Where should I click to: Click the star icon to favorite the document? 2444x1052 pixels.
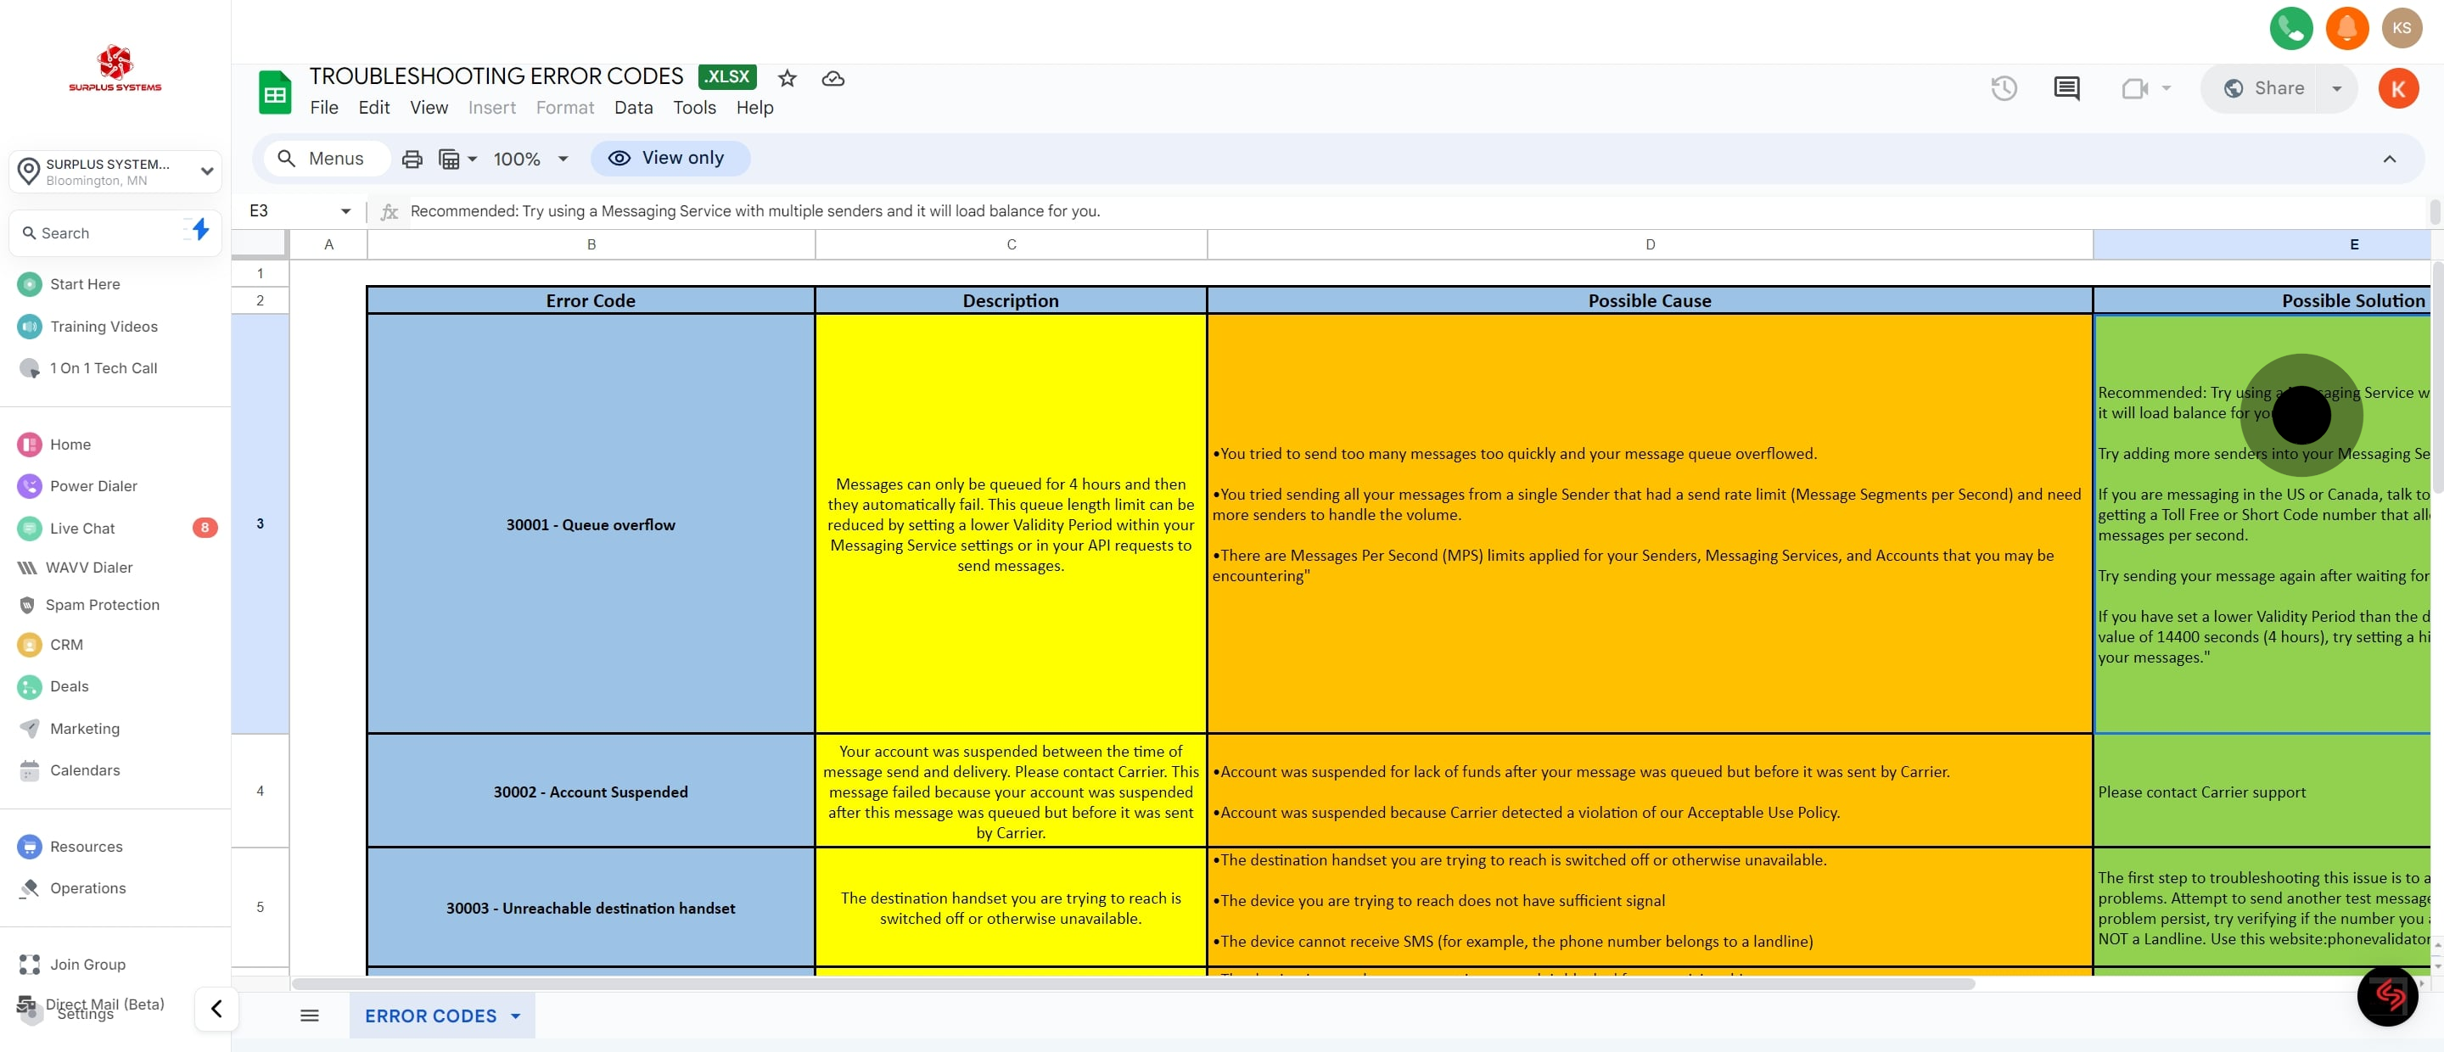coord(787,78)
